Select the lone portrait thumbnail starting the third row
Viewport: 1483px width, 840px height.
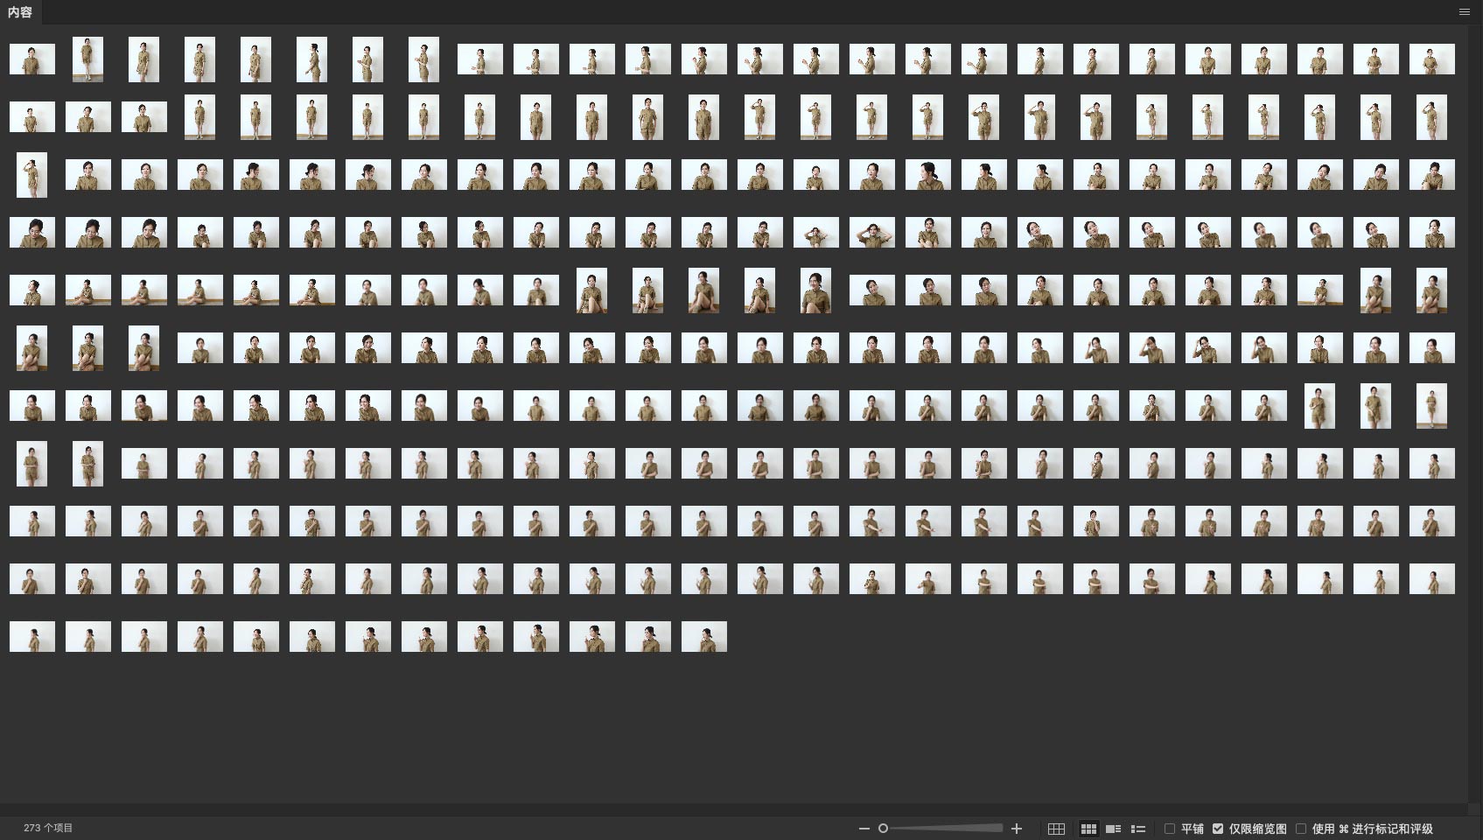32,175
